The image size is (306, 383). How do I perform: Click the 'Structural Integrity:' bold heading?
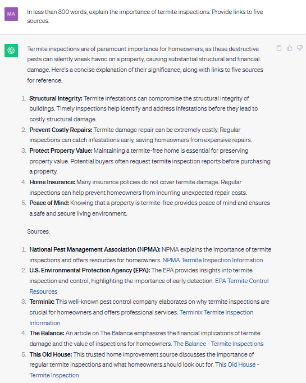click(x=56, y=98)
